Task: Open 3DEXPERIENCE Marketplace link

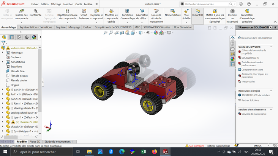Action: 255,95
